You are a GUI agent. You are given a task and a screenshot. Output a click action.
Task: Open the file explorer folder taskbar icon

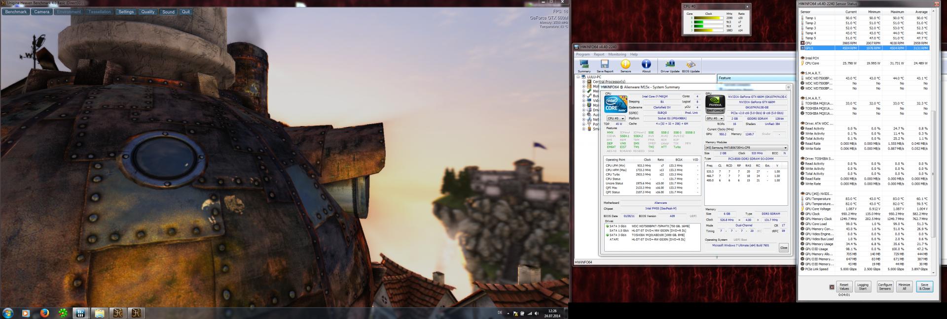click(99, 313)
